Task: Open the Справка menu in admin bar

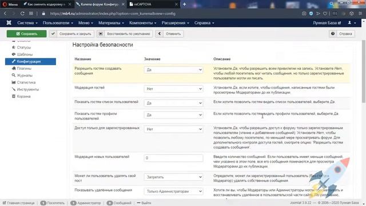Action: point(204,23)
